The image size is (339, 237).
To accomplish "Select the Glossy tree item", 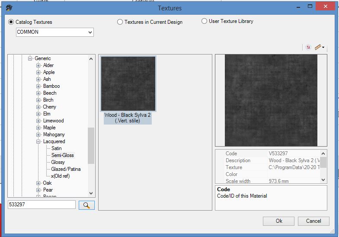I will [58, 162].
